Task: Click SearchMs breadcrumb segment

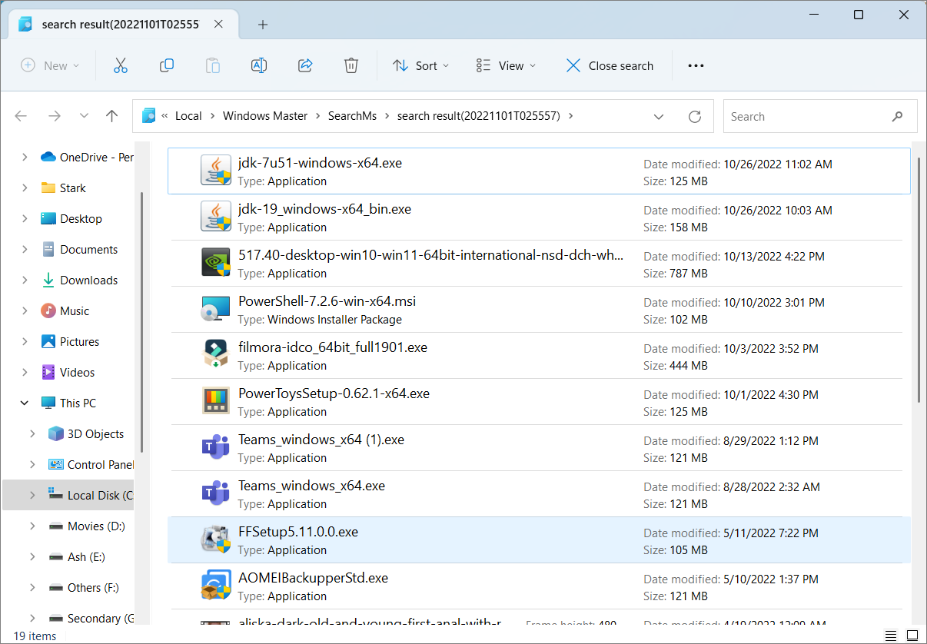Action: (x=352, y=116)
